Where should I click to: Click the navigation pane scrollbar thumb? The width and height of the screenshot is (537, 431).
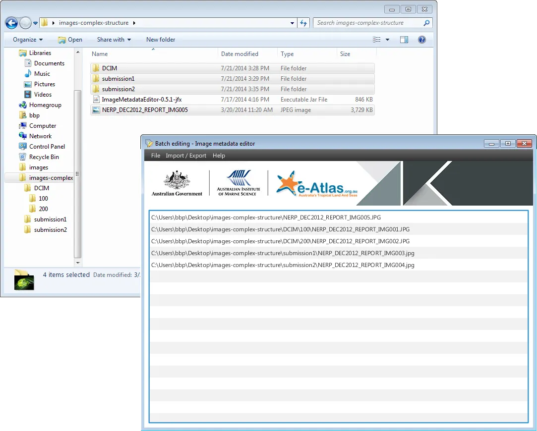tap(78, 174)
